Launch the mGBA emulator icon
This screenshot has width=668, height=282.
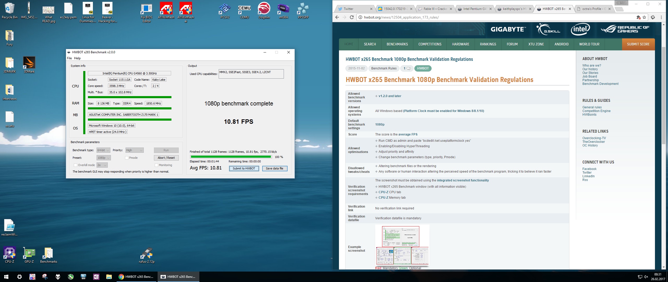(283, 10)
